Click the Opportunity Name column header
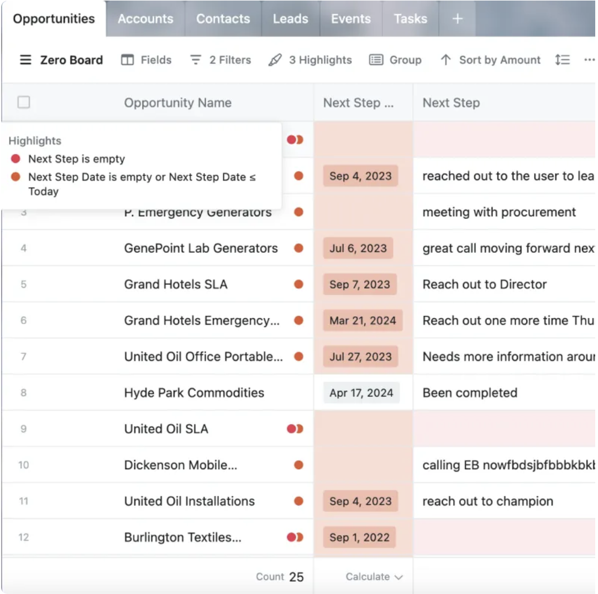This screenshot has width=598, height=594. (178, 103)
